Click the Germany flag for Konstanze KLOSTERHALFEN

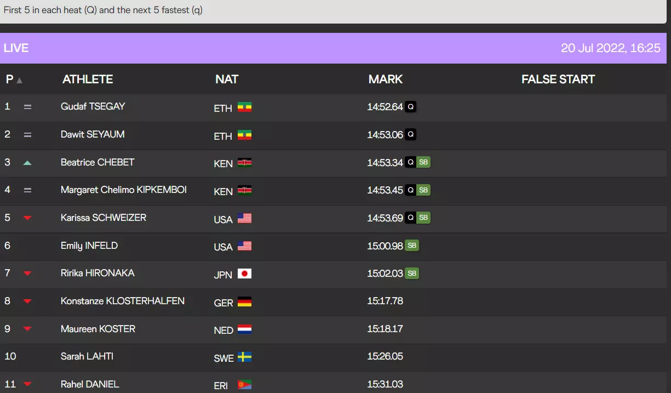(x=244, y=302)
